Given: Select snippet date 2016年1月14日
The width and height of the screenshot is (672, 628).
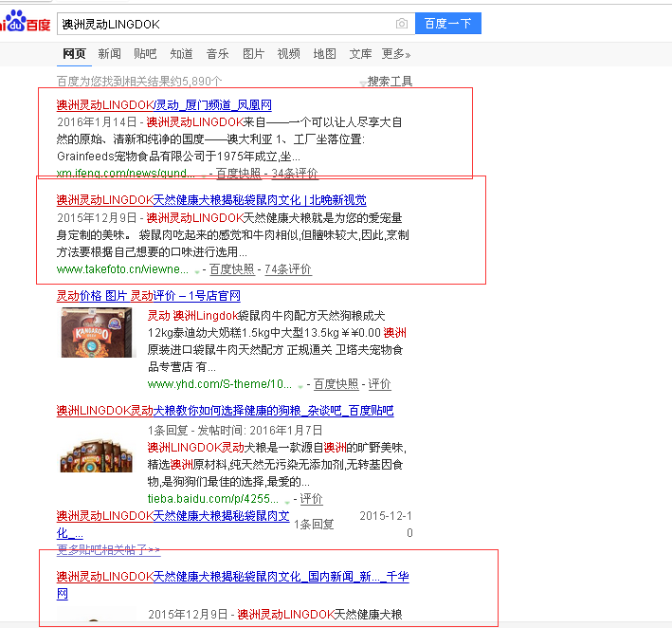Looking at the screenshot, I should pos(97,122).
